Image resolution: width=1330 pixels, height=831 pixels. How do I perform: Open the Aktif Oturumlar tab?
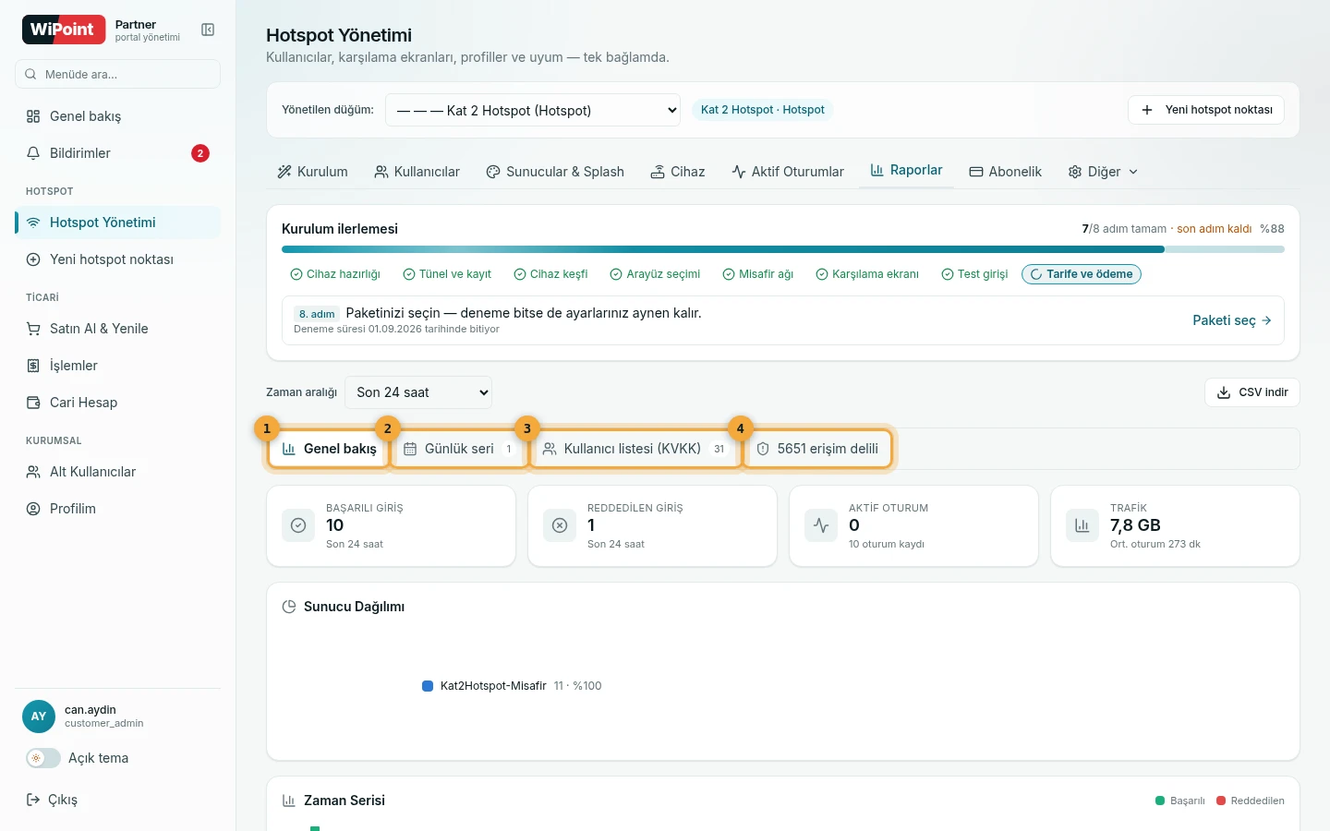click(788, 172)
